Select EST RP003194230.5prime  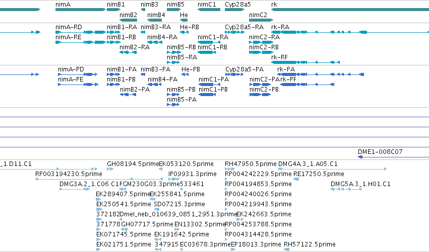click(x=69, y=174)
